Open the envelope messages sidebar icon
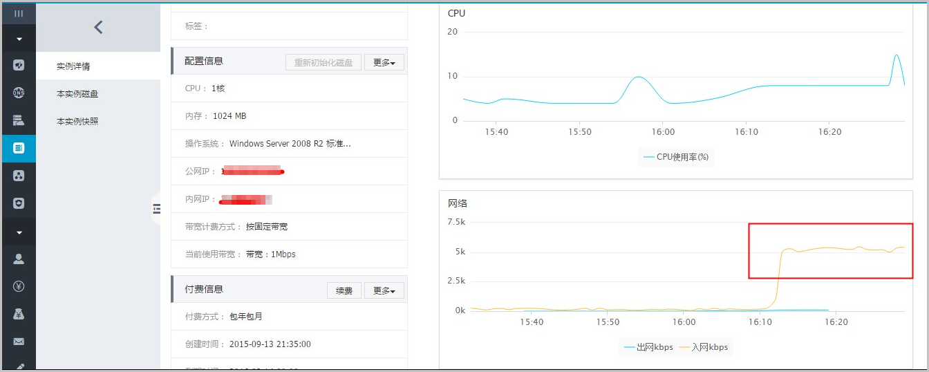This screenshot has width=929, height=372. point(19,342)
